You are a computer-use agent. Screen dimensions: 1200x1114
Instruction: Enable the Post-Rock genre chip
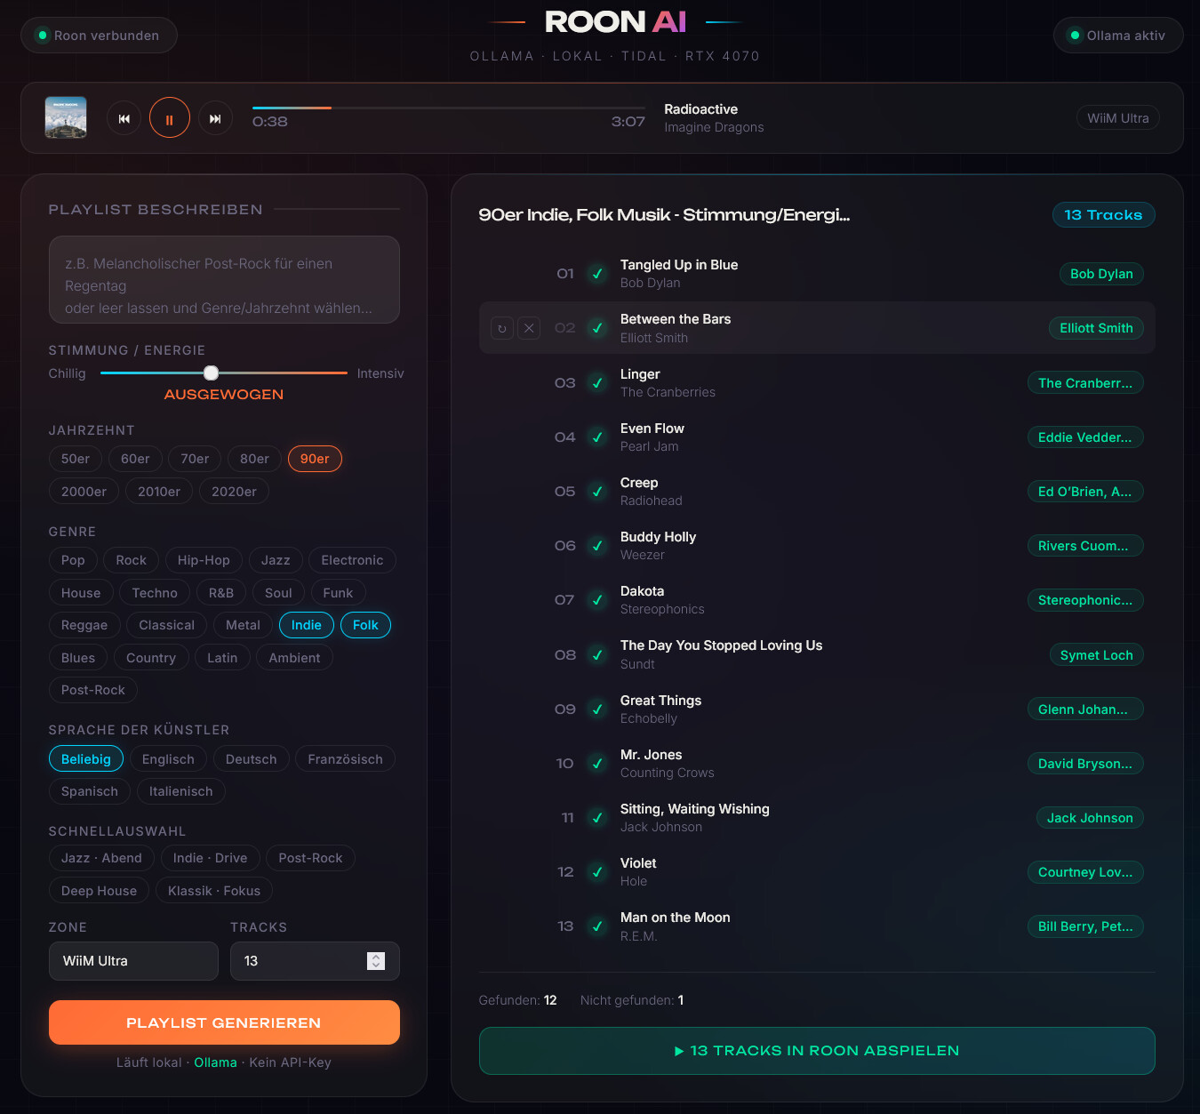pos(93,690)
